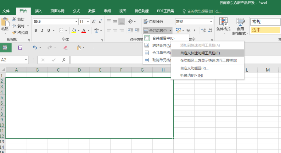
Task: Open font size dropdown
Action: [88, 22]
